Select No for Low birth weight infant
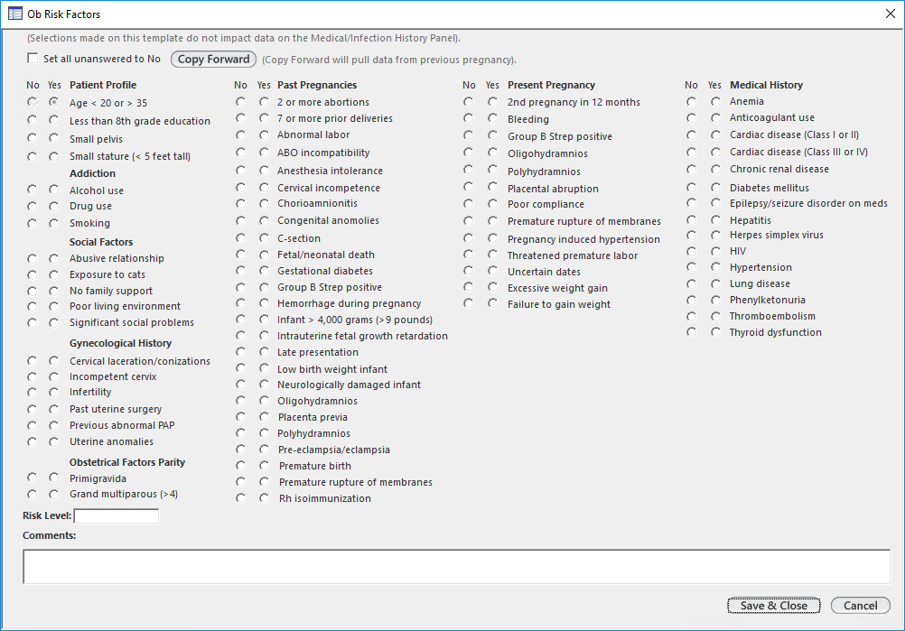This screenshot has width=905, height=631. [240, 368]
